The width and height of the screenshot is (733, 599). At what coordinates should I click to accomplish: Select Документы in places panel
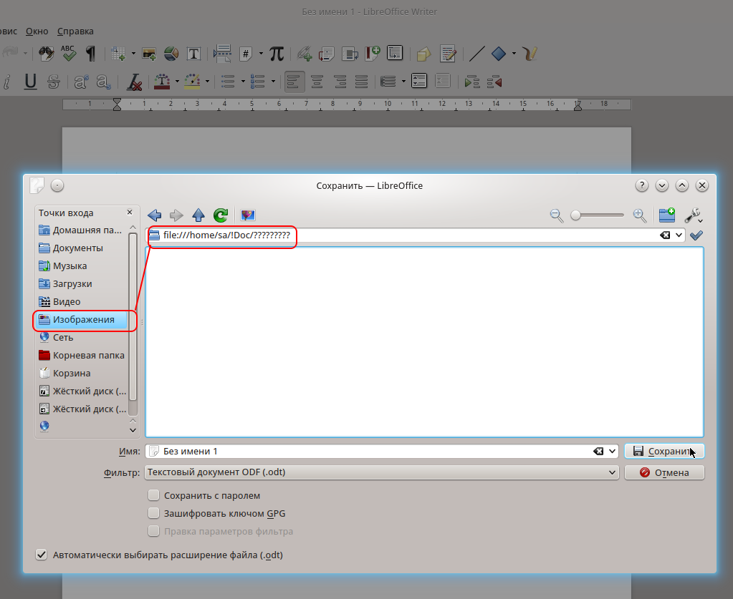pyautogui.click(x=77, y=248)
